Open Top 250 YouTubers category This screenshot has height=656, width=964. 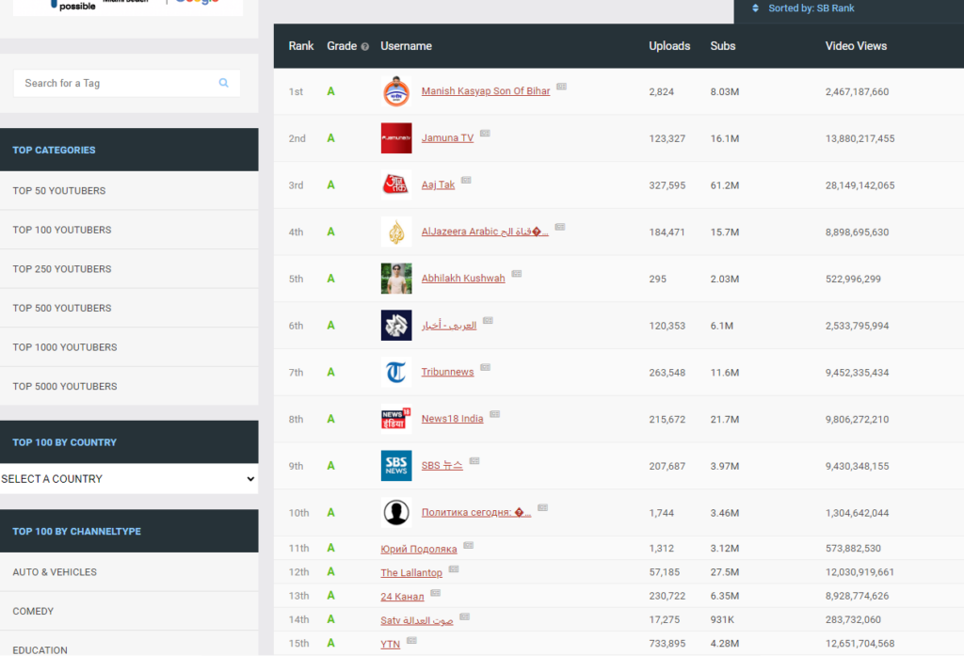coord(129,269)
